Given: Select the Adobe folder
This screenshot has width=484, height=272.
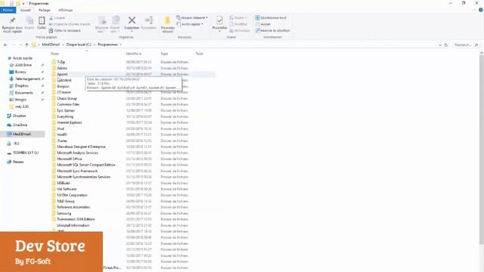Looking at the screenshot, I should tap(62, 68).
